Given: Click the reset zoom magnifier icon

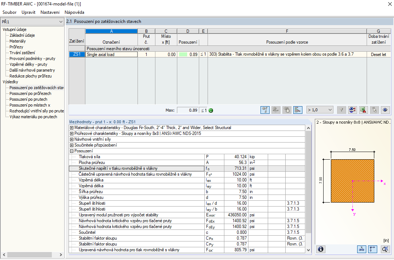Looking at the screenshot, I should point(385,249).
